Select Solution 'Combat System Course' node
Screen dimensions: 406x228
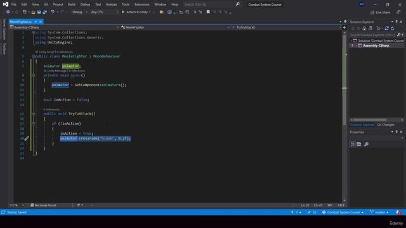pos(379,41)
